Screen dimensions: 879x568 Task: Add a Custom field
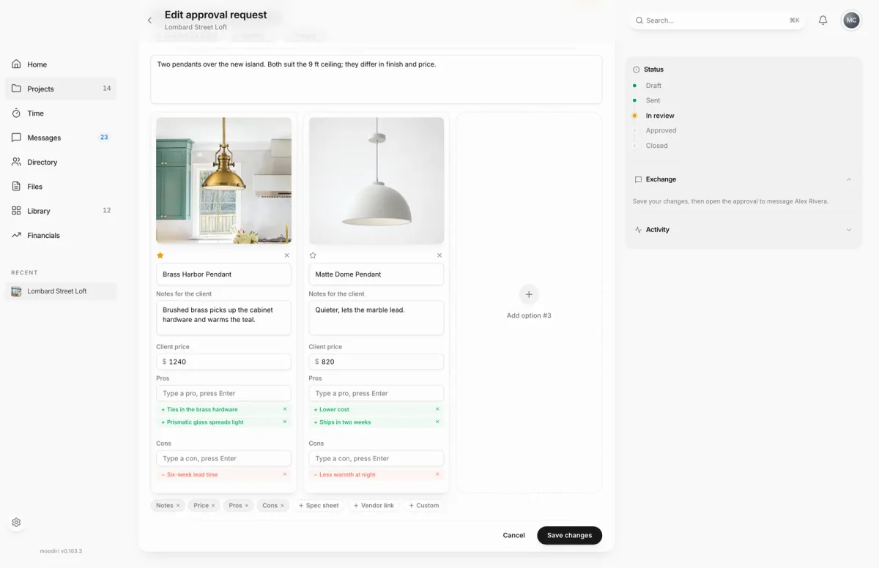coord(423,506)
